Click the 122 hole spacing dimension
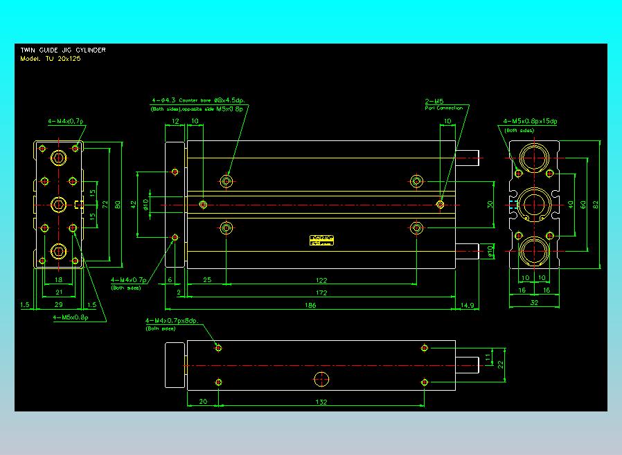 click(x=321, y=280)
